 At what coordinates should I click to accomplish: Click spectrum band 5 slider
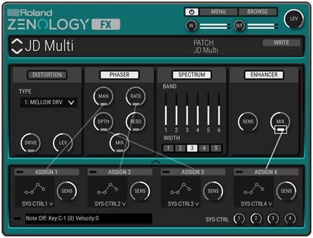click(208, 109)
